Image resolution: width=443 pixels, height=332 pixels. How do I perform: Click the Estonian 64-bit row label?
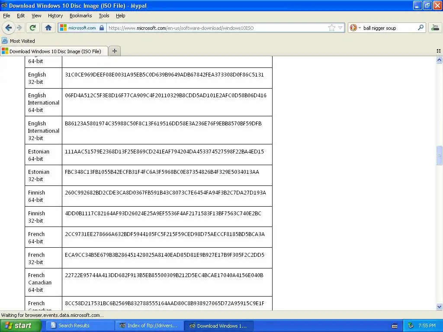[39, 155]
